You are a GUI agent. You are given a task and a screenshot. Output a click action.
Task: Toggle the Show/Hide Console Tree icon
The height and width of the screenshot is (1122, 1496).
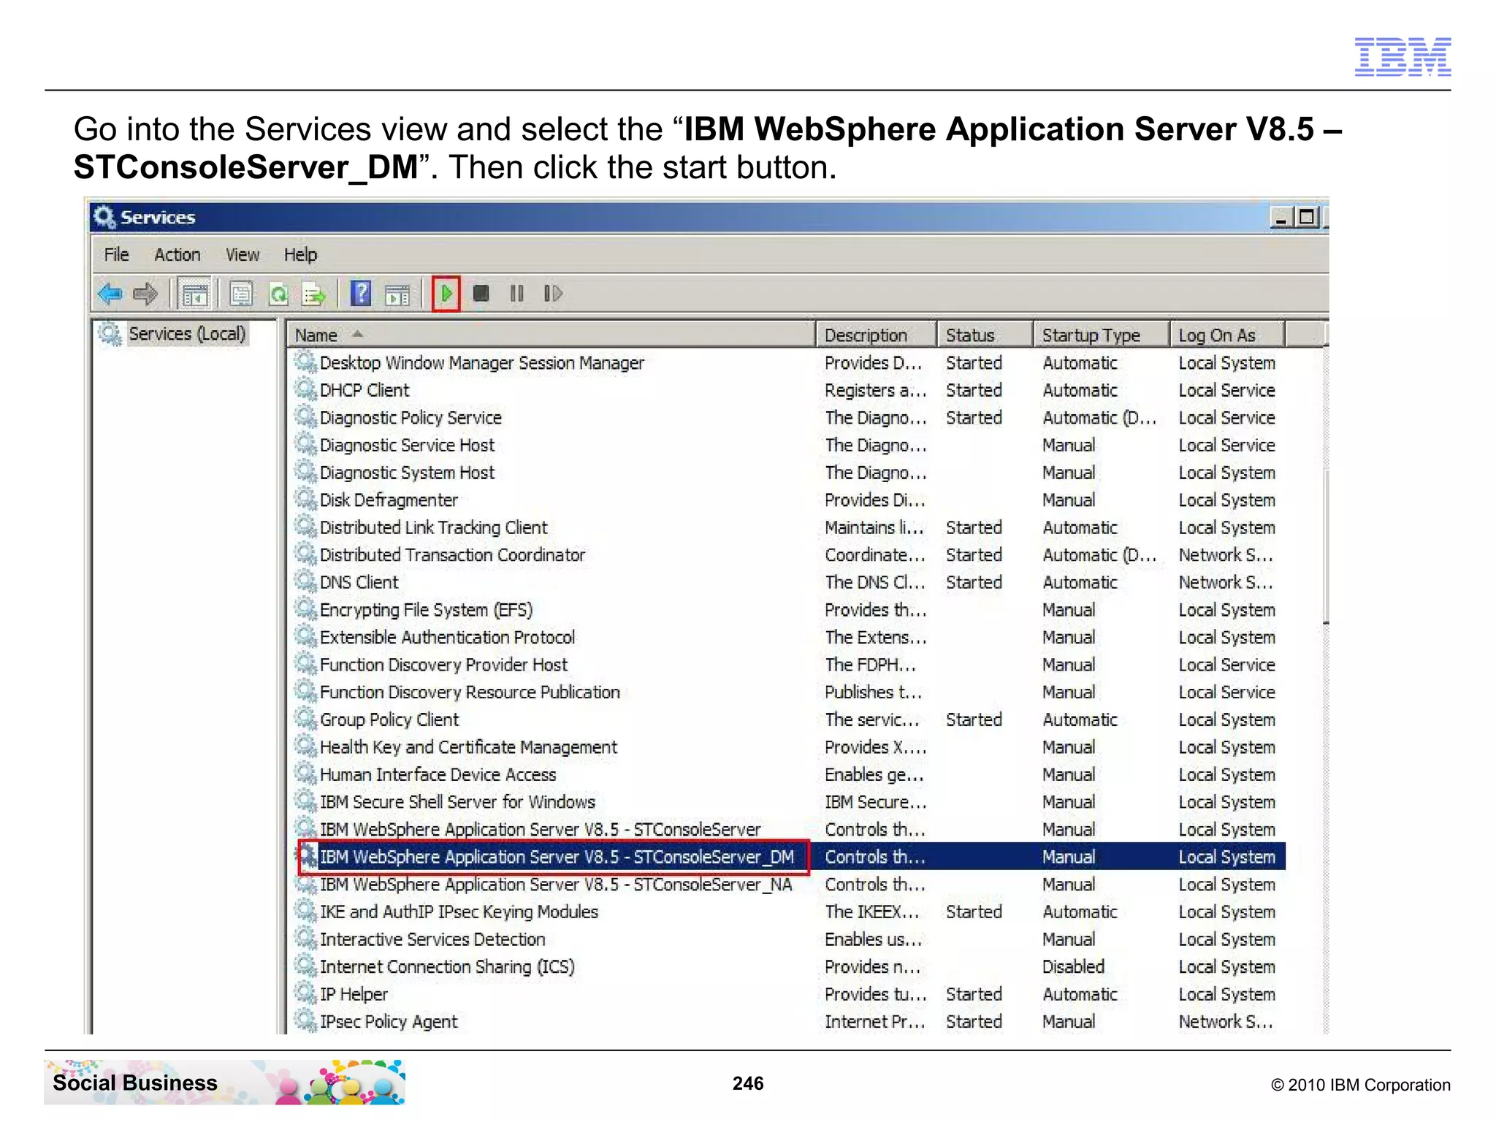click(195, 294)
